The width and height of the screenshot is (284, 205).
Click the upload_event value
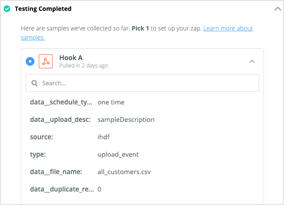coord(118,155)
